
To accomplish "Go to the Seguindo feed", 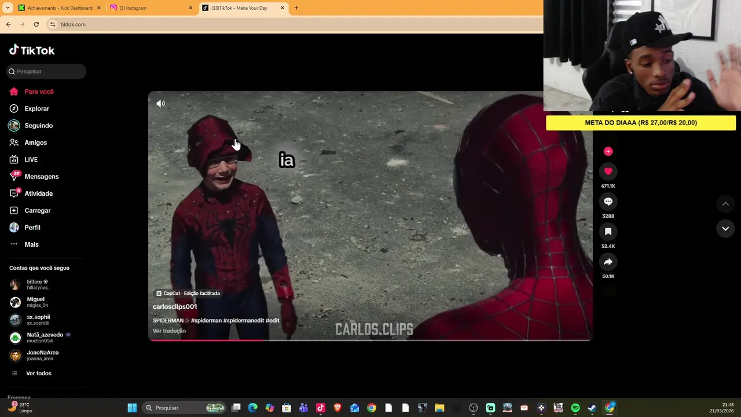I will pos(31,126).
